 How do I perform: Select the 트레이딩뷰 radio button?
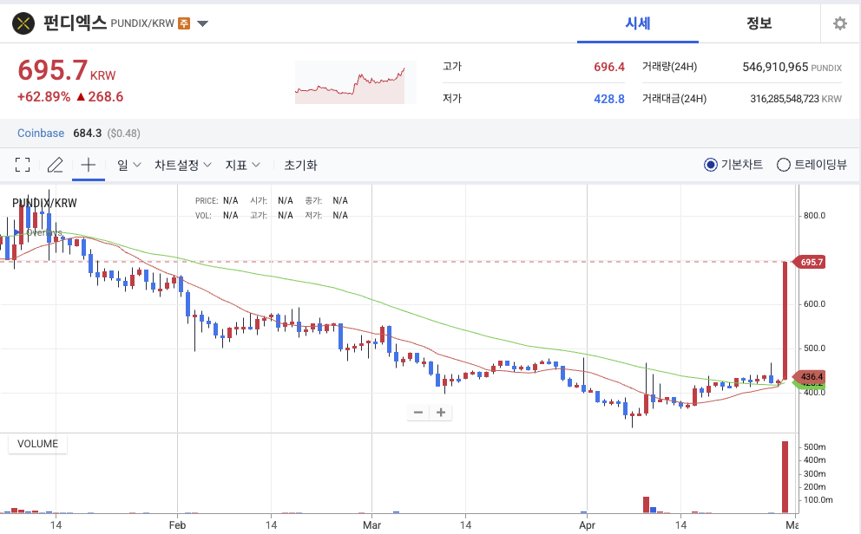[x=784, y=165]
